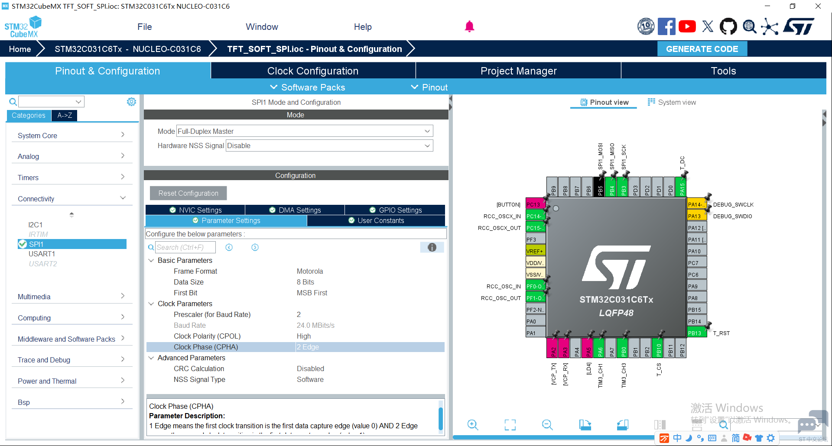832x446 pixels.
Task: Go to previous parameter search result
Action: tap(229, 247)
